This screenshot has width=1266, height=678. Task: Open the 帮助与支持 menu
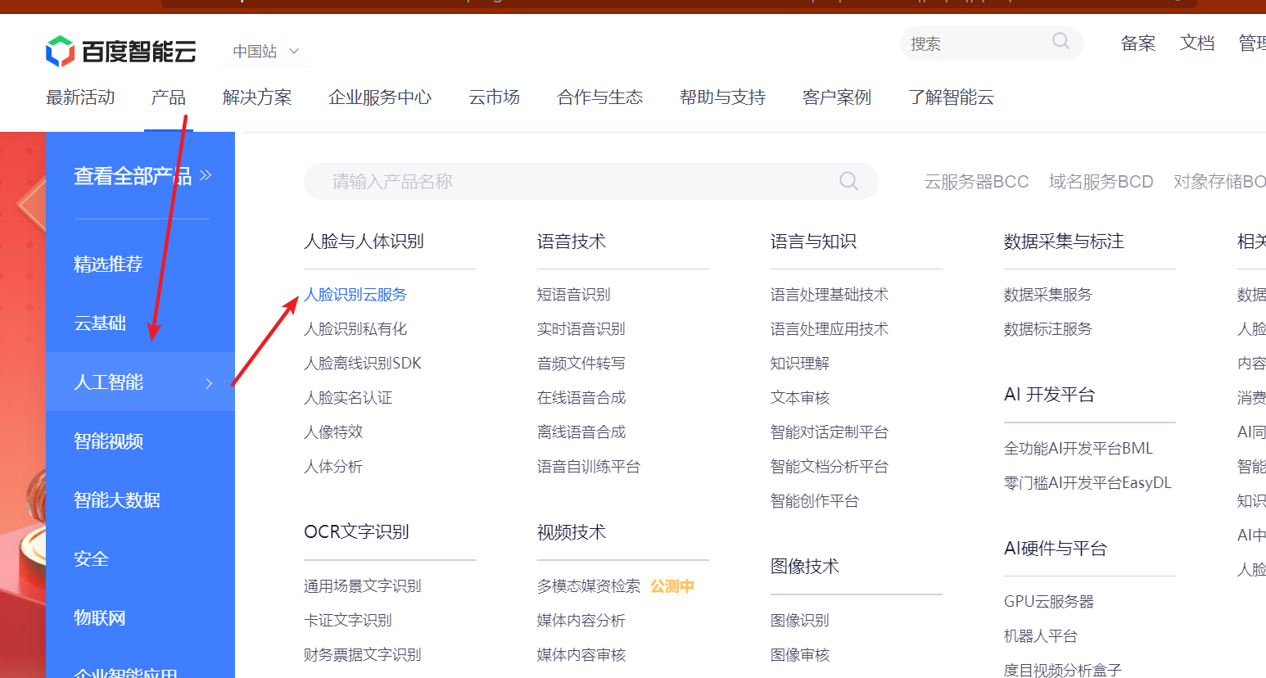click(x=722, y=97)
